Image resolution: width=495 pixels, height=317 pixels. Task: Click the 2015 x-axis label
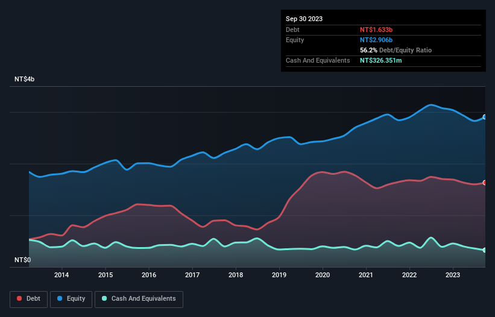coord(106,275)
